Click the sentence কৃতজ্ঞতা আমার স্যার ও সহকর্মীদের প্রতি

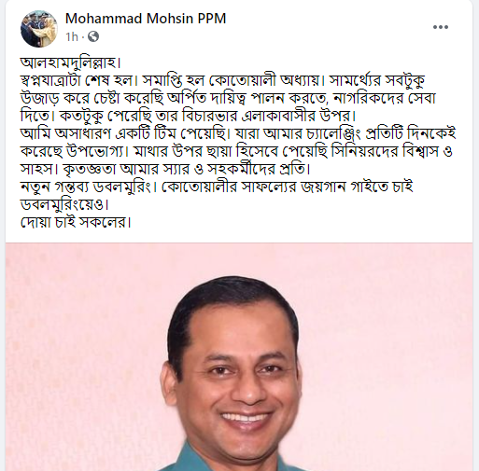point(187,170)
